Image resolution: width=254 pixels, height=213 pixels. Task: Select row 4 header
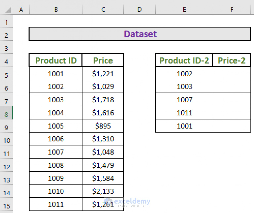6,60
